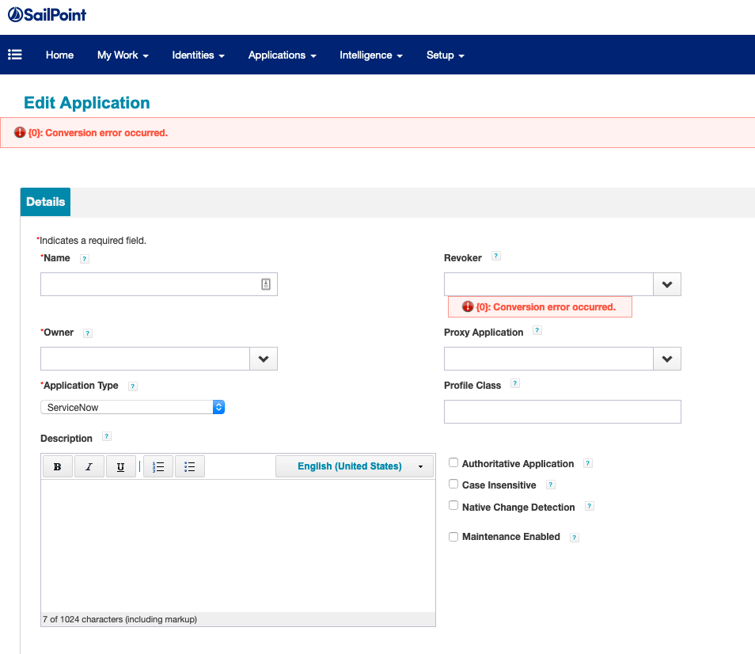Open the ServiceNow Application Type selector
This screenshot has height=654, width=755.
click(x=133, y=407)
